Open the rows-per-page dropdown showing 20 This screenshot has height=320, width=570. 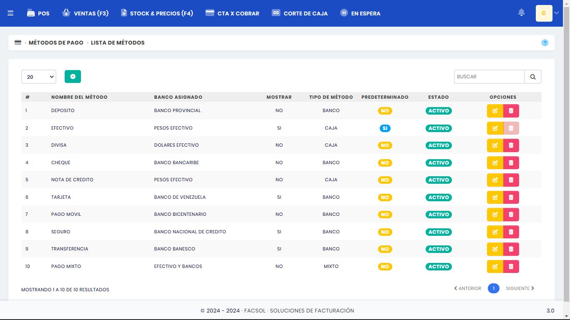click(39, 77)
